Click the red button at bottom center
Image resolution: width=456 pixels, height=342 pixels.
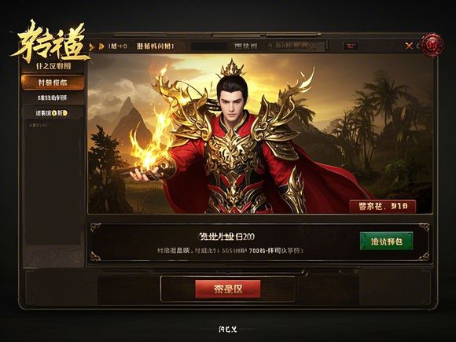point(228,289)
